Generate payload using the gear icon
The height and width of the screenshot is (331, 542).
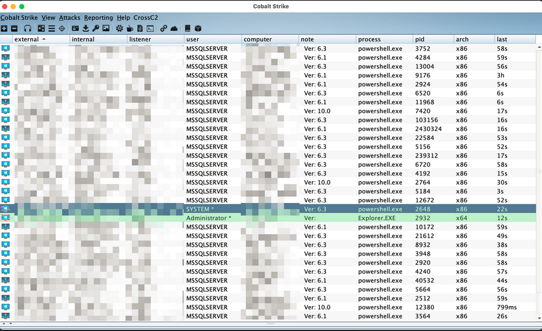[x=120, y=28]
